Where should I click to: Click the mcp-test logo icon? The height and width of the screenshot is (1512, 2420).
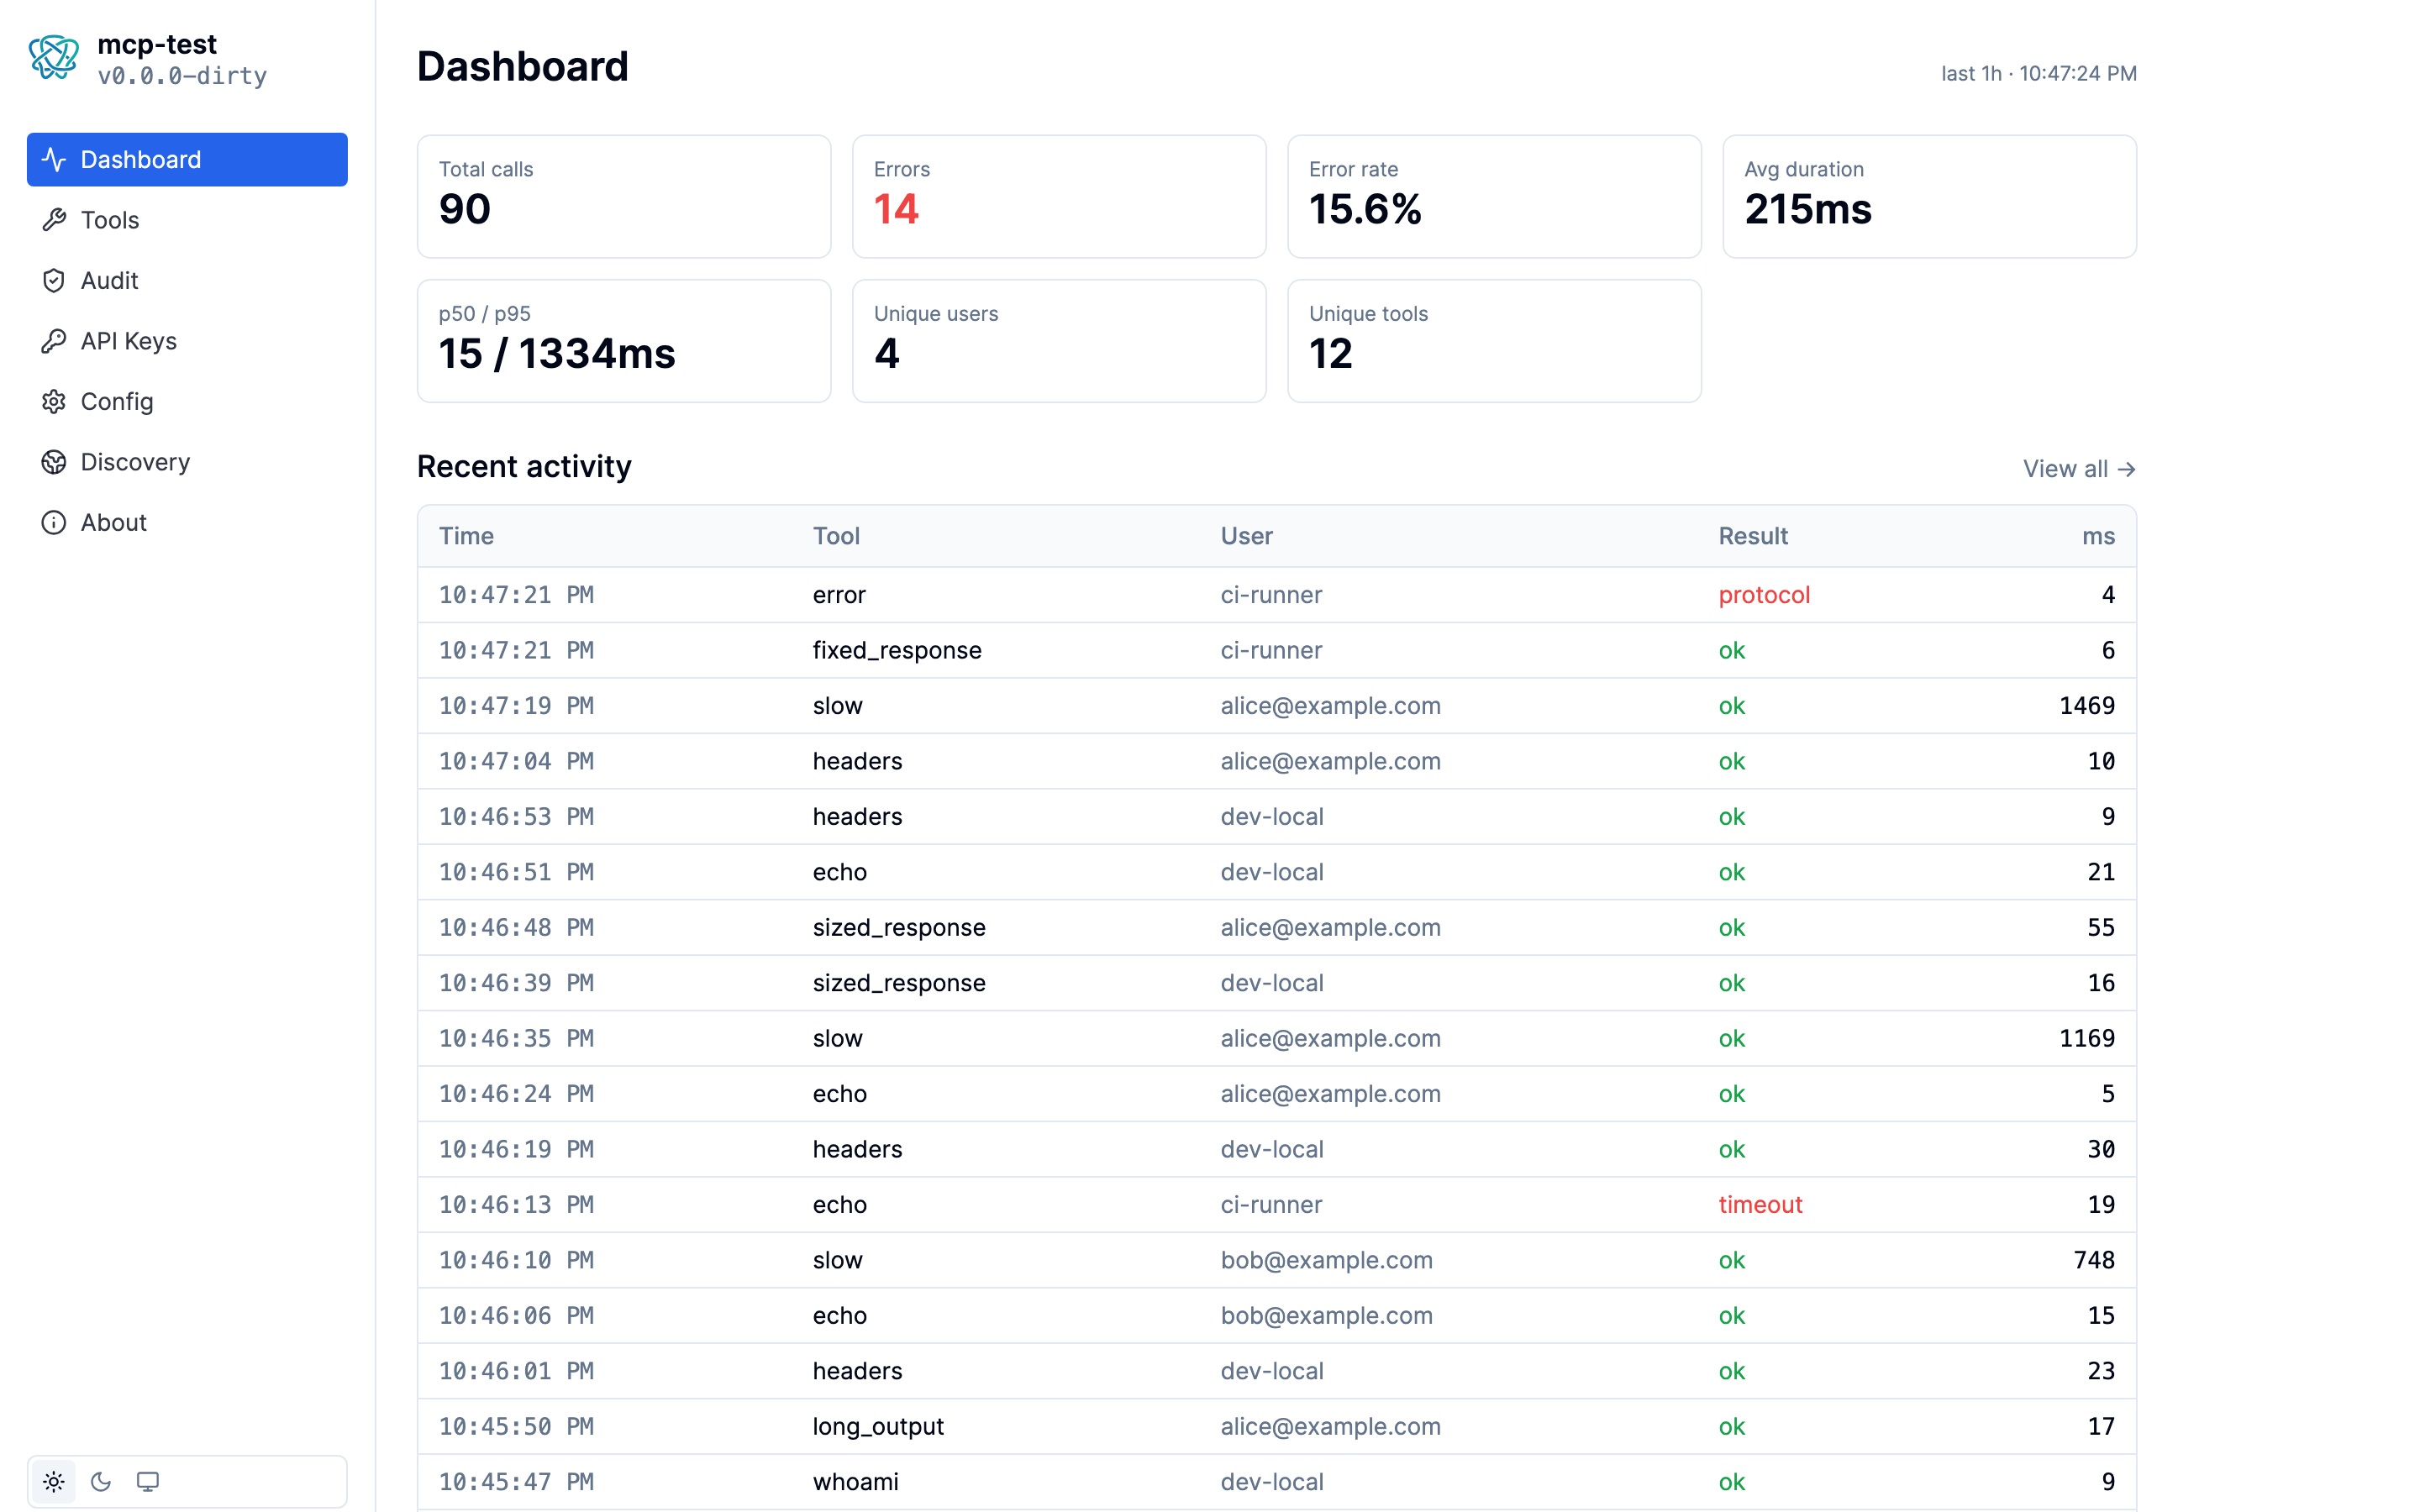(54, 57)
